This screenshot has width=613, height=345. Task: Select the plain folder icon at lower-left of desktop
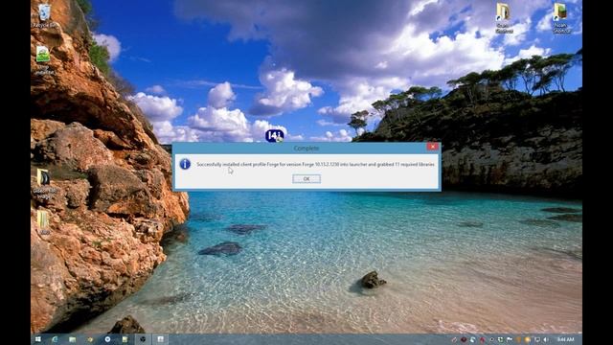(x=44, y=222)
